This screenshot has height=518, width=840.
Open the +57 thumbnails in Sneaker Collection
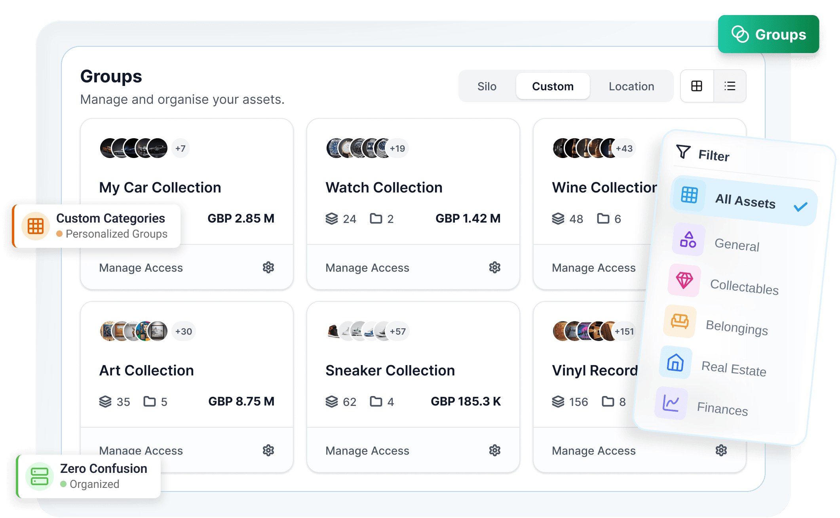(397, 331)
